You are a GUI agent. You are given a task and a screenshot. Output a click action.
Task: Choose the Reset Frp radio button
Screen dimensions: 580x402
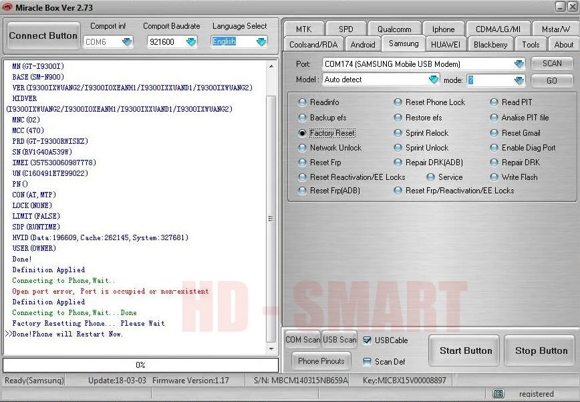[302, 163]
